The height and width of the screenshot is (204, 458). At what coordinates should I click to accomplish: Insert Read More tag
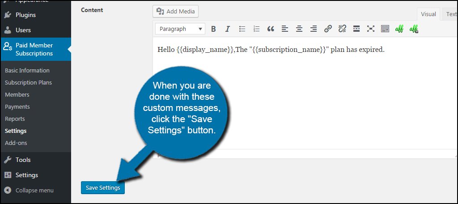coord(356,29)
